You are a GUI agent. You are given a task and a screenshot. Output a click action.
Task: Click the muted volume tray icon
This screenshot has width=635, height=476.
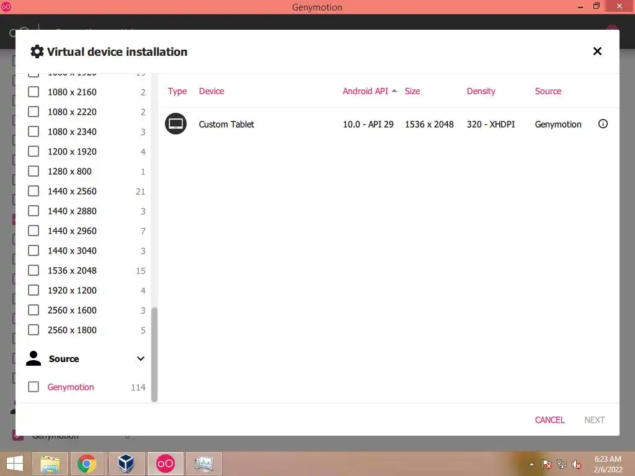click(577, 464)
